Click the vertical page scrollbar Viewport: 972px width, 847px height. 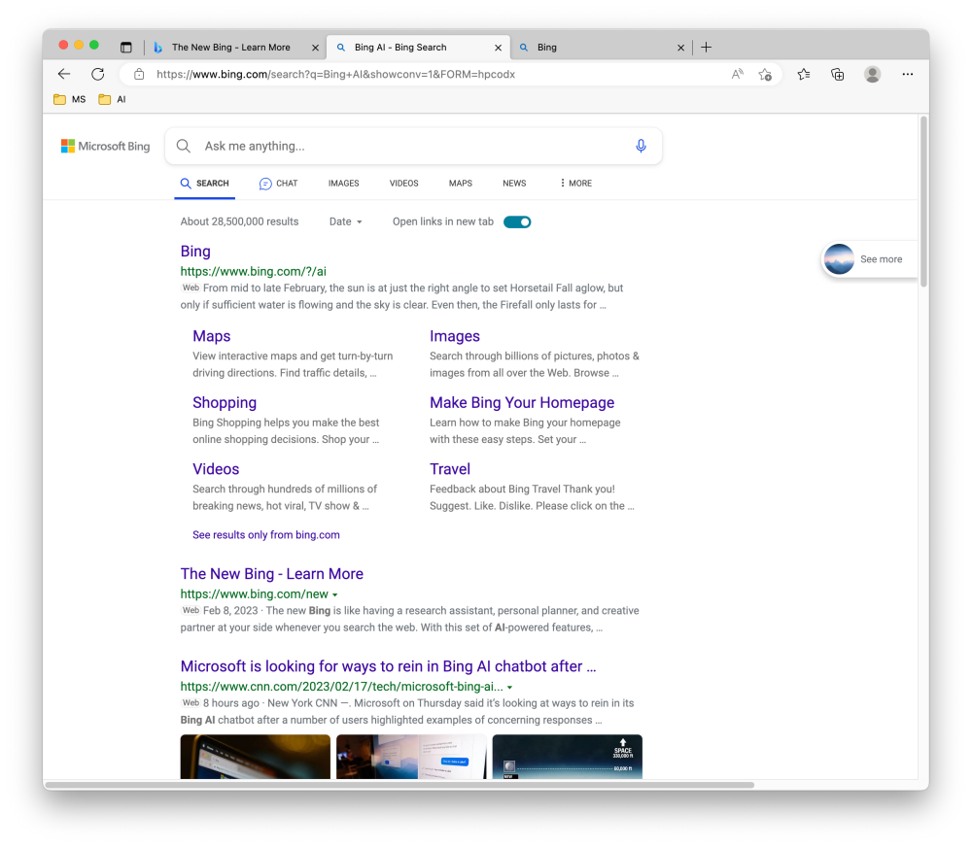[x=923, y=202]
